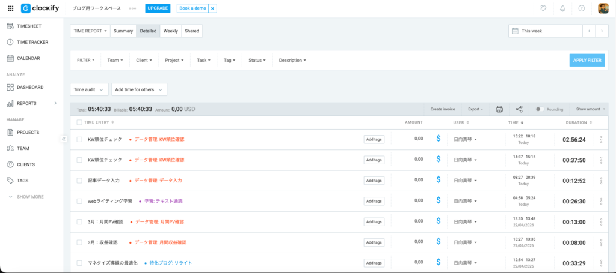Switch to the Weekly report tab
The width and height of the screenshot is (616, 273).
click(x=171, y=31)
